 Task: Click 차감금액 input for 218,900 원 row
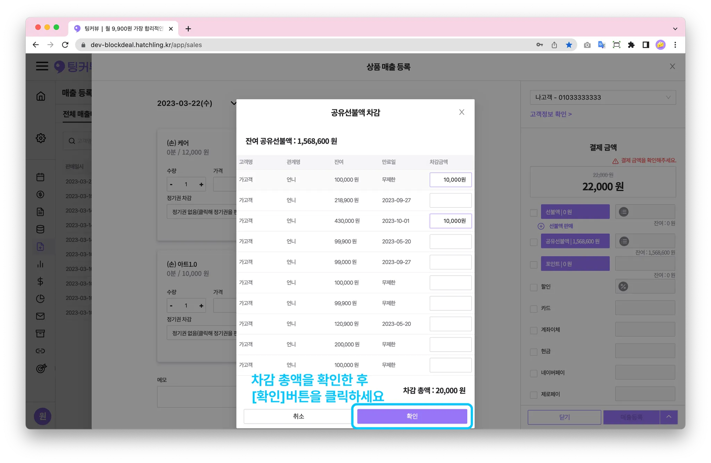click(x=450, y=200)
